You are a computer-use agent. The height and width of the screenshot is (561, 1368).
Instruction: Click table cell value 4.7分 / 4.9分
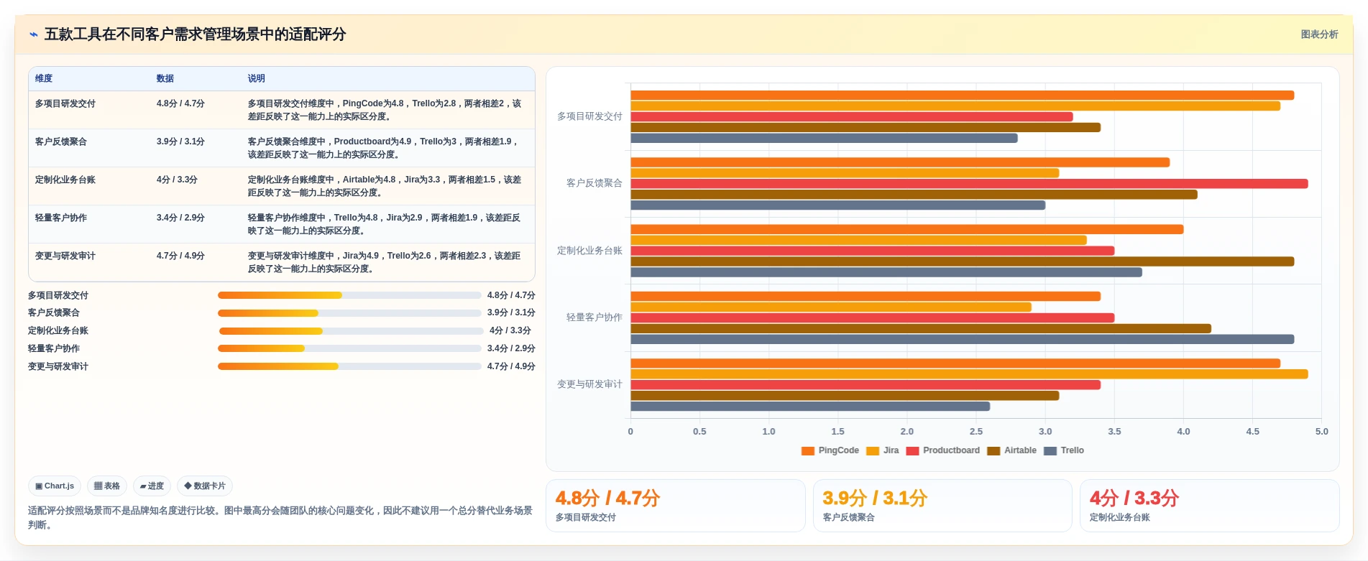180,256
